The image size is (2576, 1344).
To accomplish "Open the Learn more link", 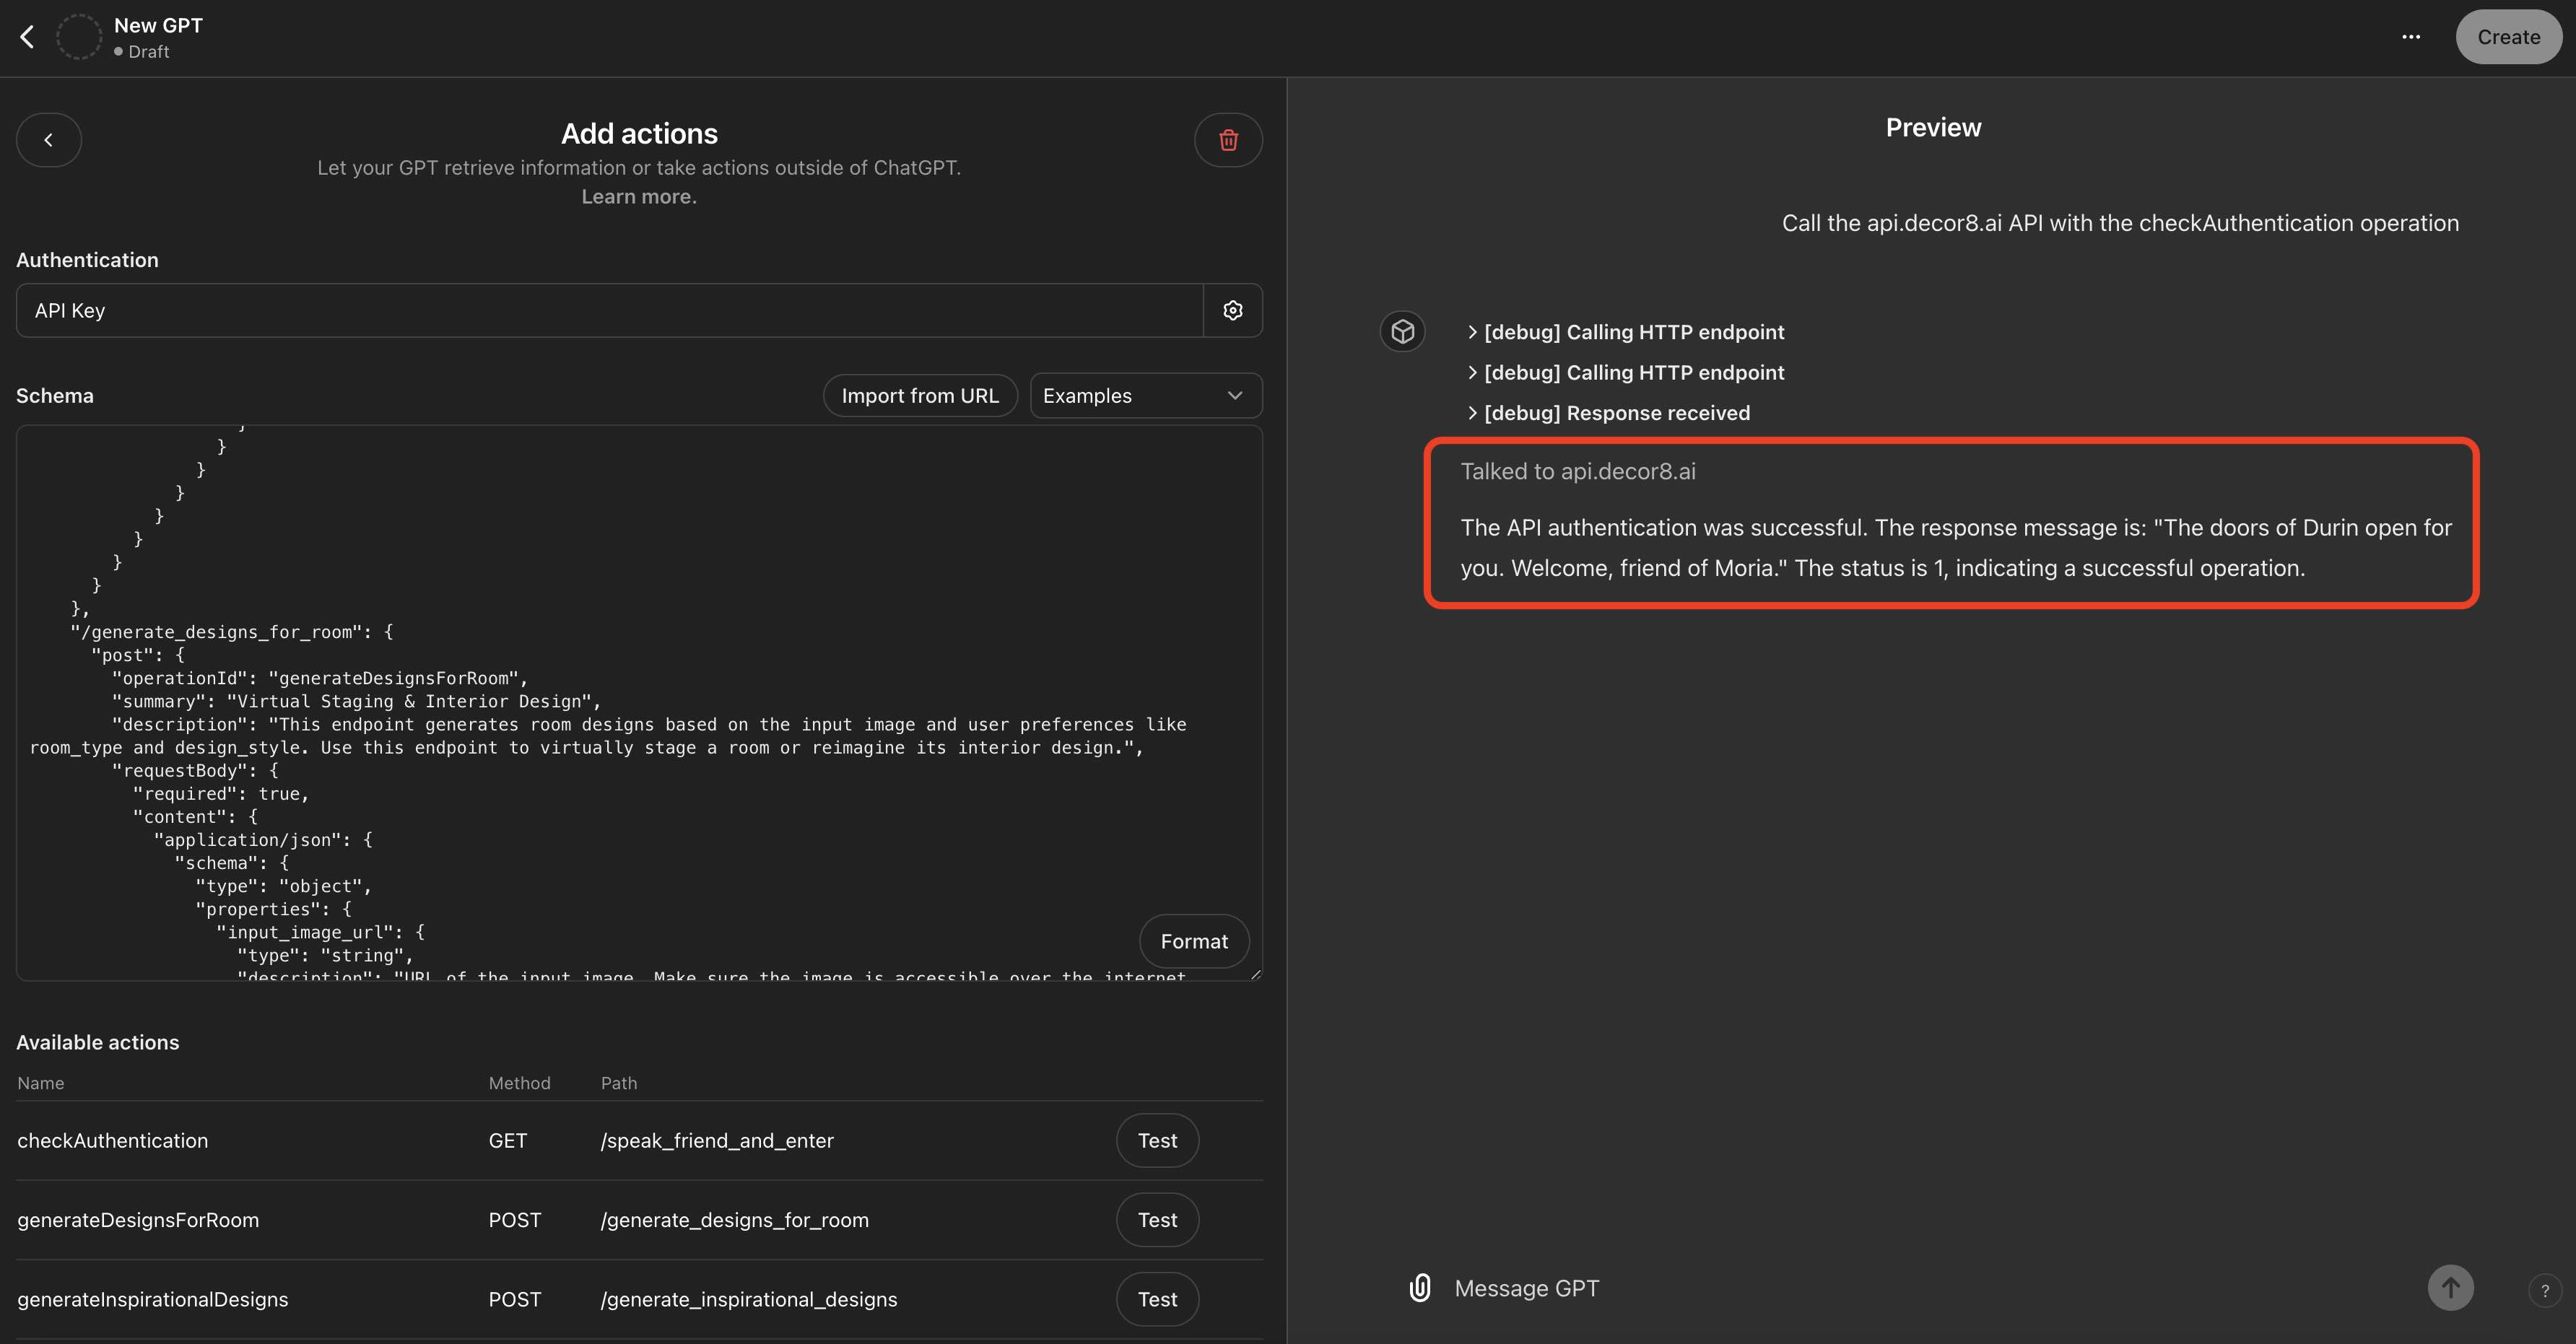I will click(640, 197).
